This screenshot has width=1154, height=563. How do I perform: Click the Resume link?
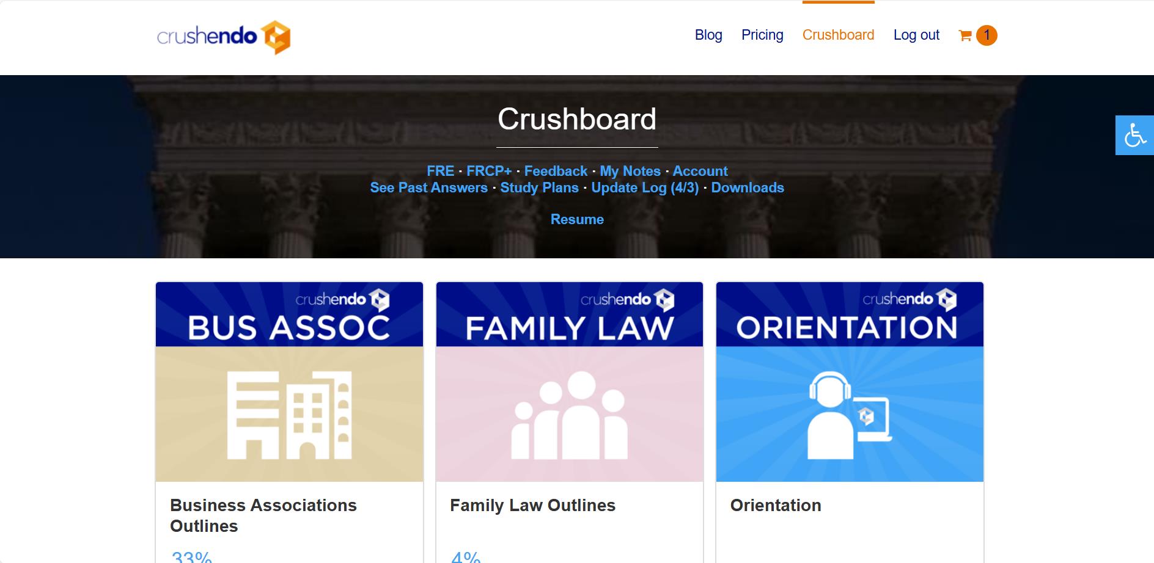click(x=576, y=219)
